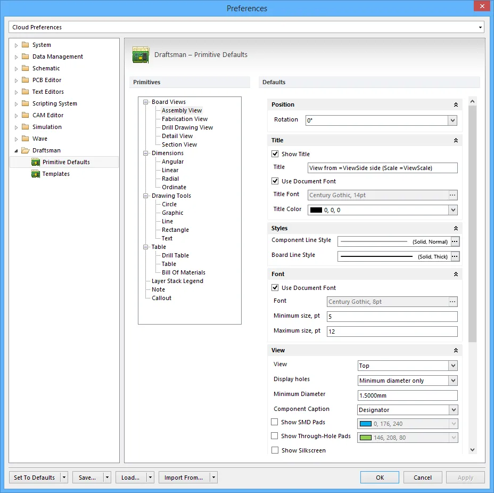
Task: Open Set To Defaults dropdown arrow
Action: point(64,477)
